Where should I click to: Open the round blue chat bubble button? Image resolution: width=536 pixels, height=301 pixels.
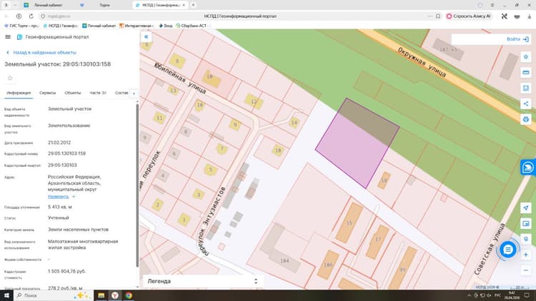click(x=508, y=250)
